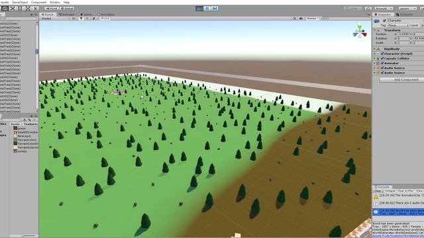
Task: Click the orientation gizmo green Y axis
Action: pyautogui.click(x=359, y=28)
